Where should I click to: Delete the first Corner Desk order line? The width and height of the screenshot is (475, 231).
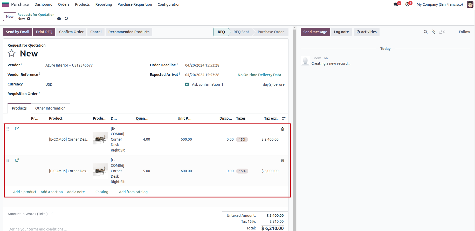[283, 129]
